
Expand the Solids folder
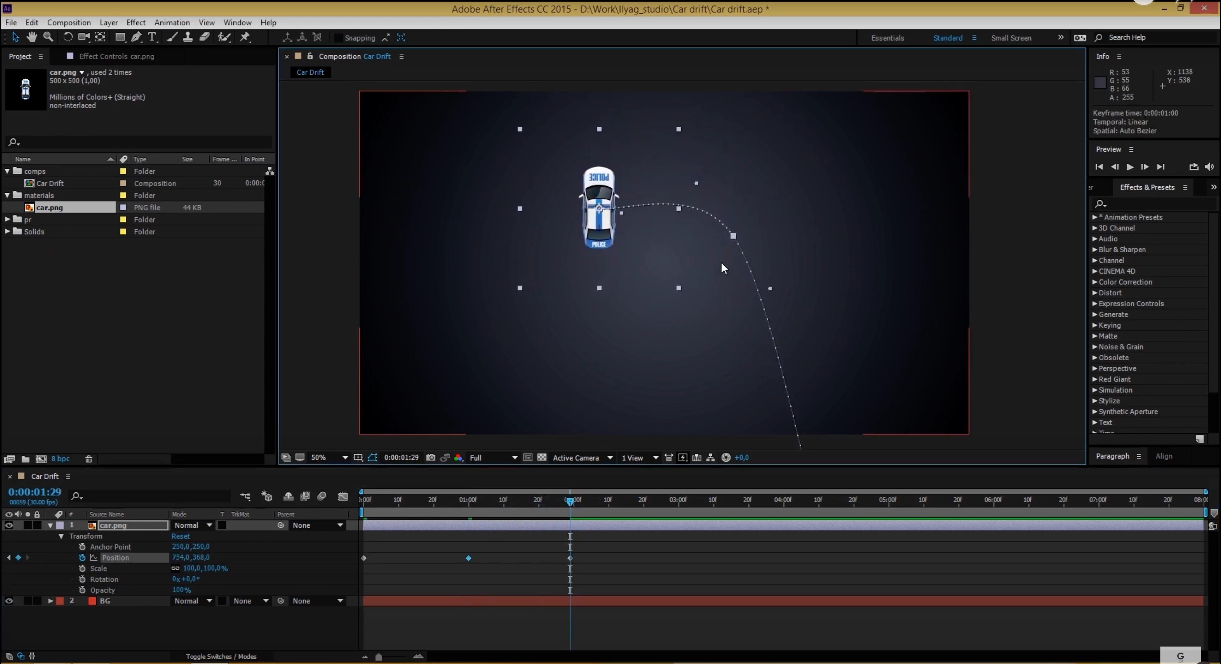tap(7, 231)
